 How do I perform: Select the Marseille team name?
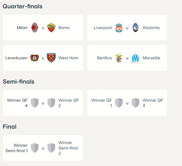[x=151, y=58]
